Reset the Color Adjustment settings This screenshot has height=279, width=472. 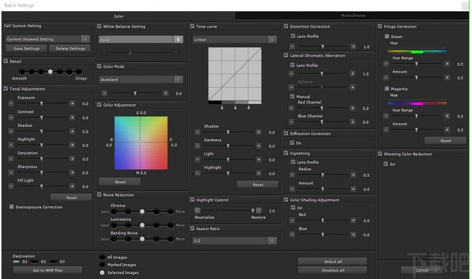(120, 182)
